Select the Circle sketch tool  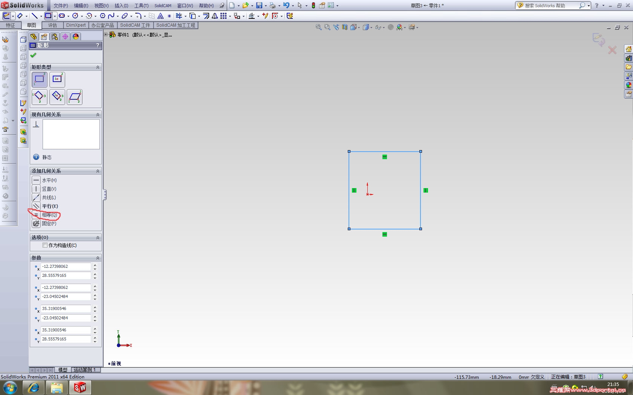point(75,16)
